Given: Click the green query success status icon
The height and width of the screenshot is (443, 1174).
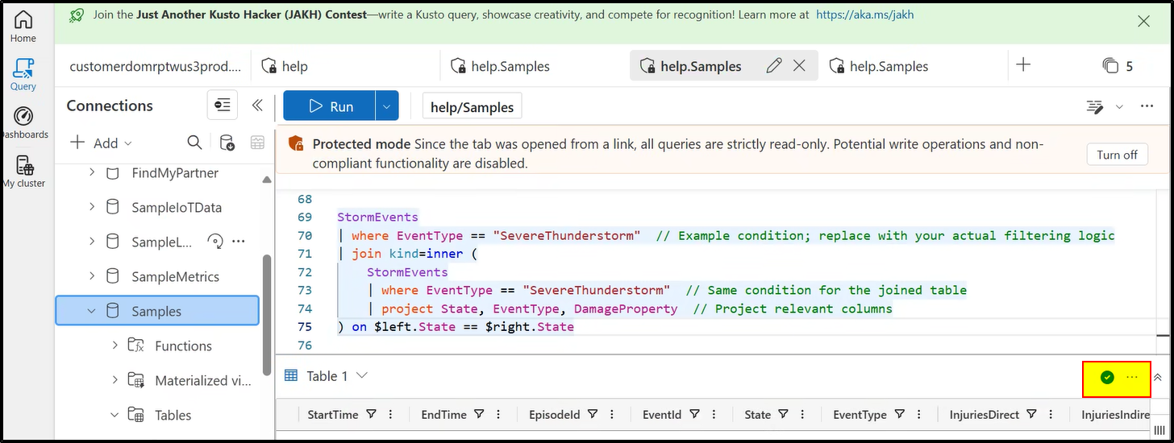Looking at the screenshot, I should point(1107,377).
